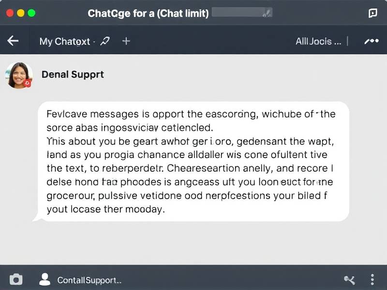Click the blurred field in title bar

243,13
